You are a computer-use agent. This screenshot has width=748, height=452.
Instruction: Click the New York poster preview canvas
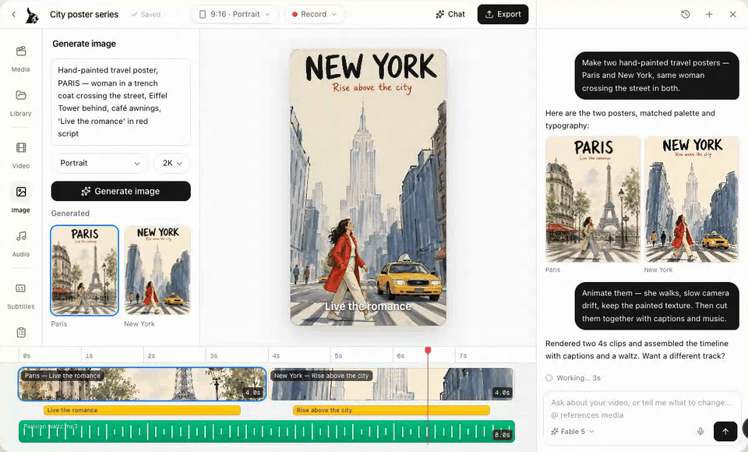369,187
